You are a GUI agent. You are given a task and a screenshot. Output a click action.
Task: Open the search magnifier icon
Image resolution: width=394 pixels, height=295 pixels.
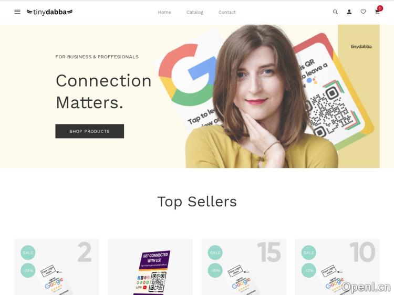(x=335, y=12)
